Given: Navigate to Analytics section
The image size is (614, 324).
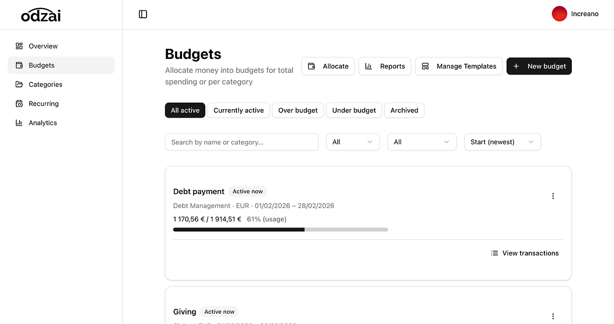Looking at the screenshot, I should [x=61, y=123].
